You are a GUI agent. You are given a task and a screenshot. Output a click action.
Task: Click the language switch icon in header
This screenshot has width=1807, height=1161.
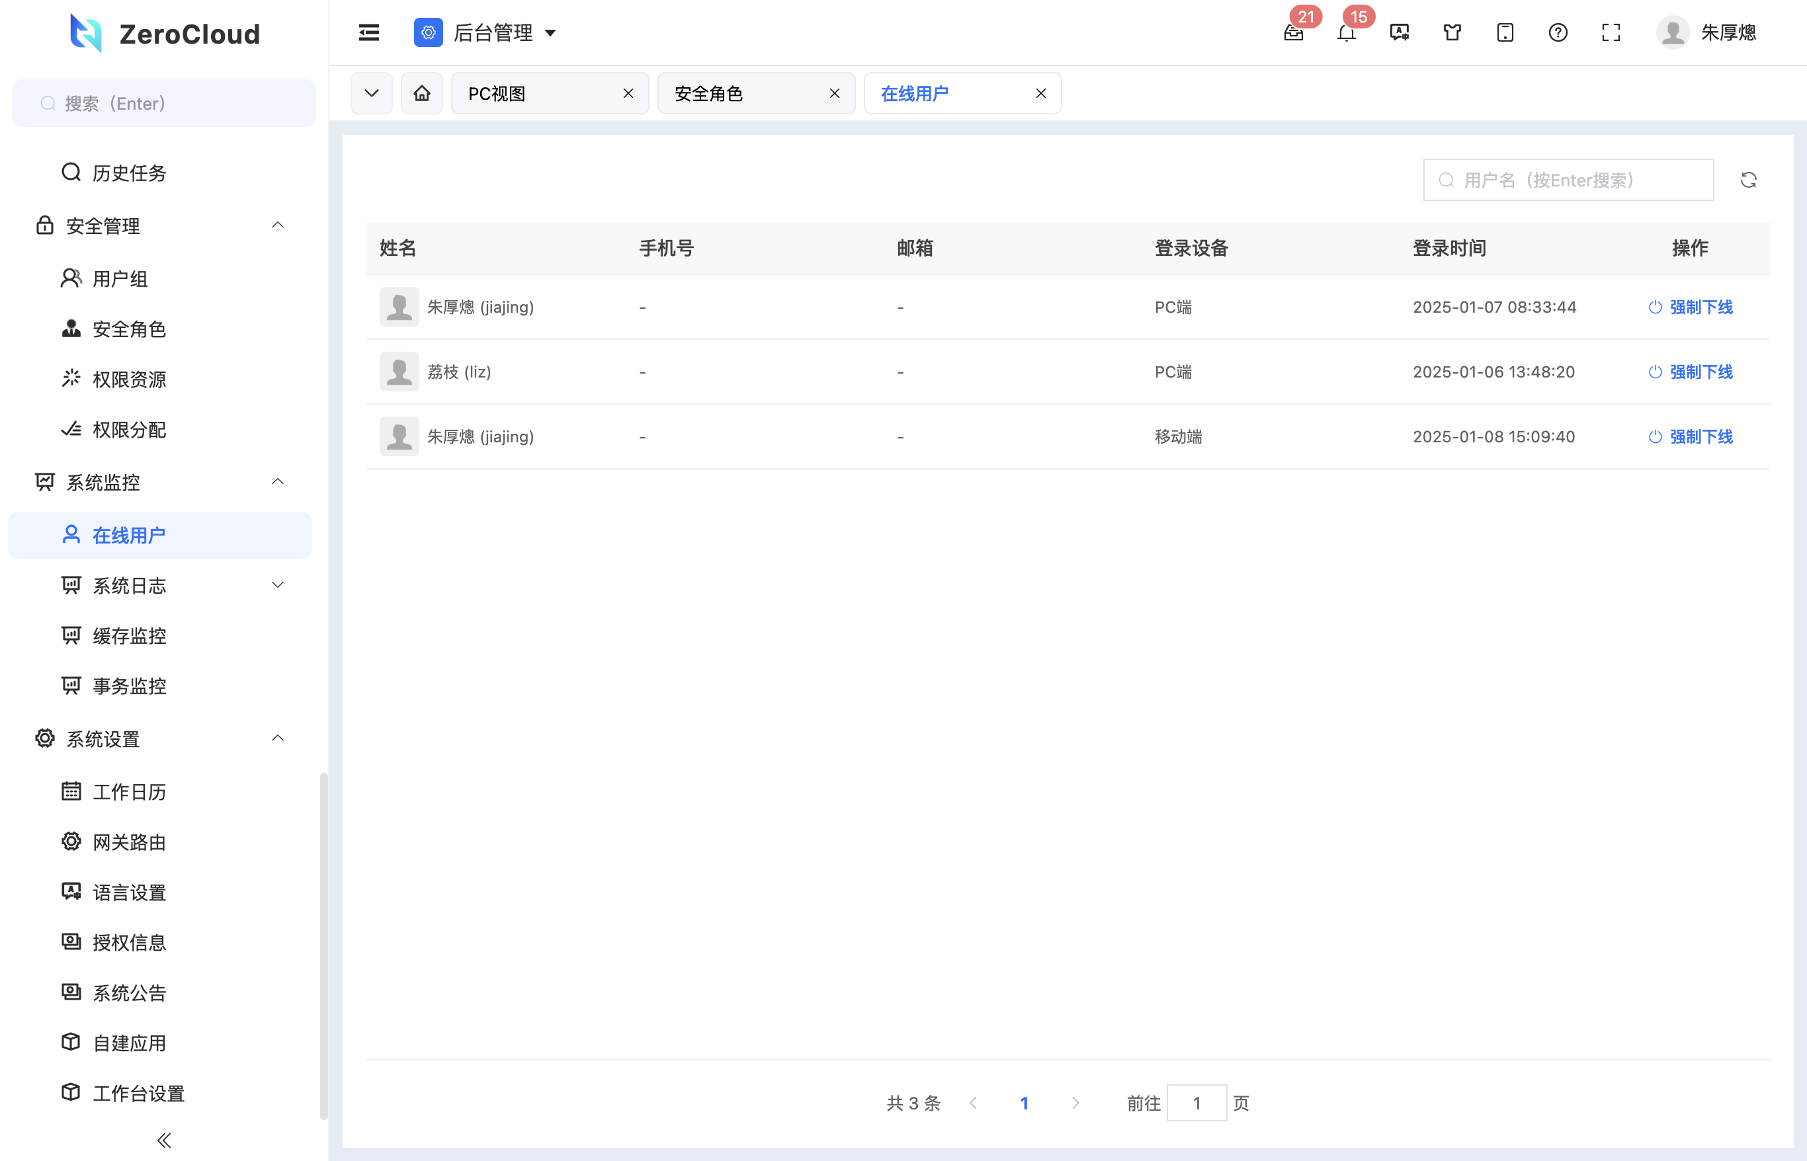click(x=1399, y=32)
